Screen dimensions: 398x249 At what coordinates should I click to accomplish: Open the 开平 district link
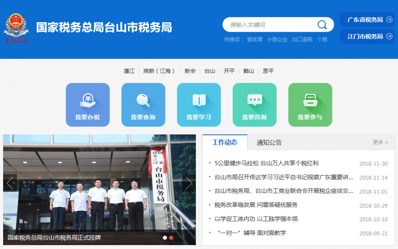(x=229, y=71)
